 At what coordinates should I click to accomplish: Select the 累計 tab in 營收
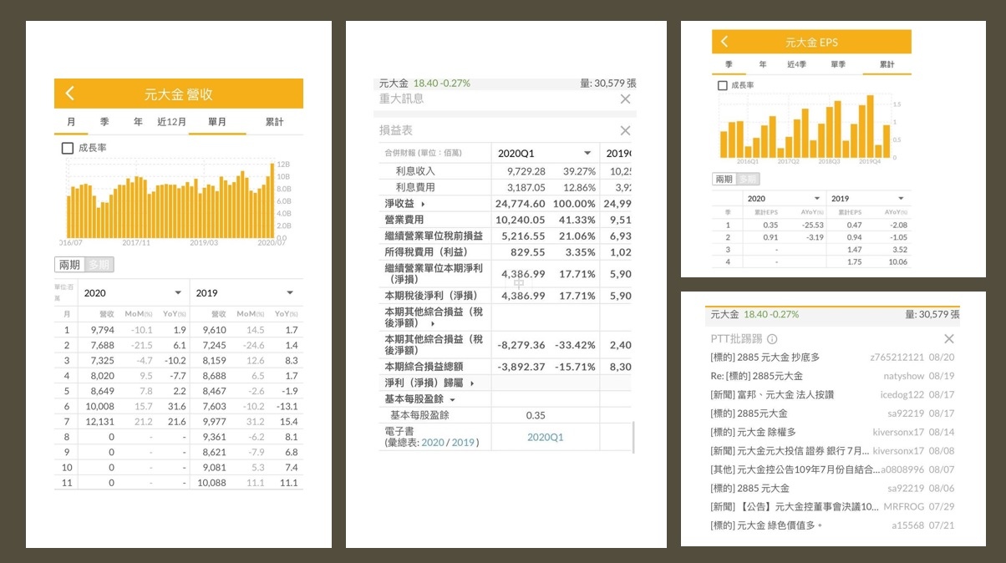coord(274,122)
